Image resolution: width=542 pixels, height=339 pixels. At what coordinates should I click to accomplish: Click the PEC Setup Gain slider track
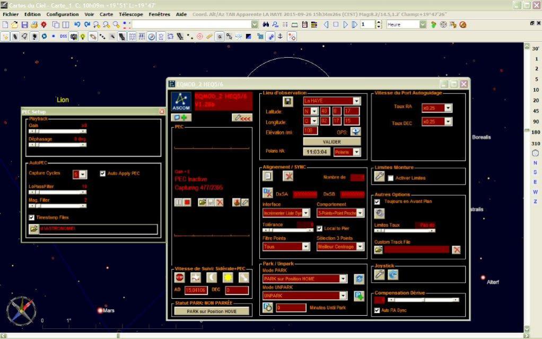tap(57, 132)
